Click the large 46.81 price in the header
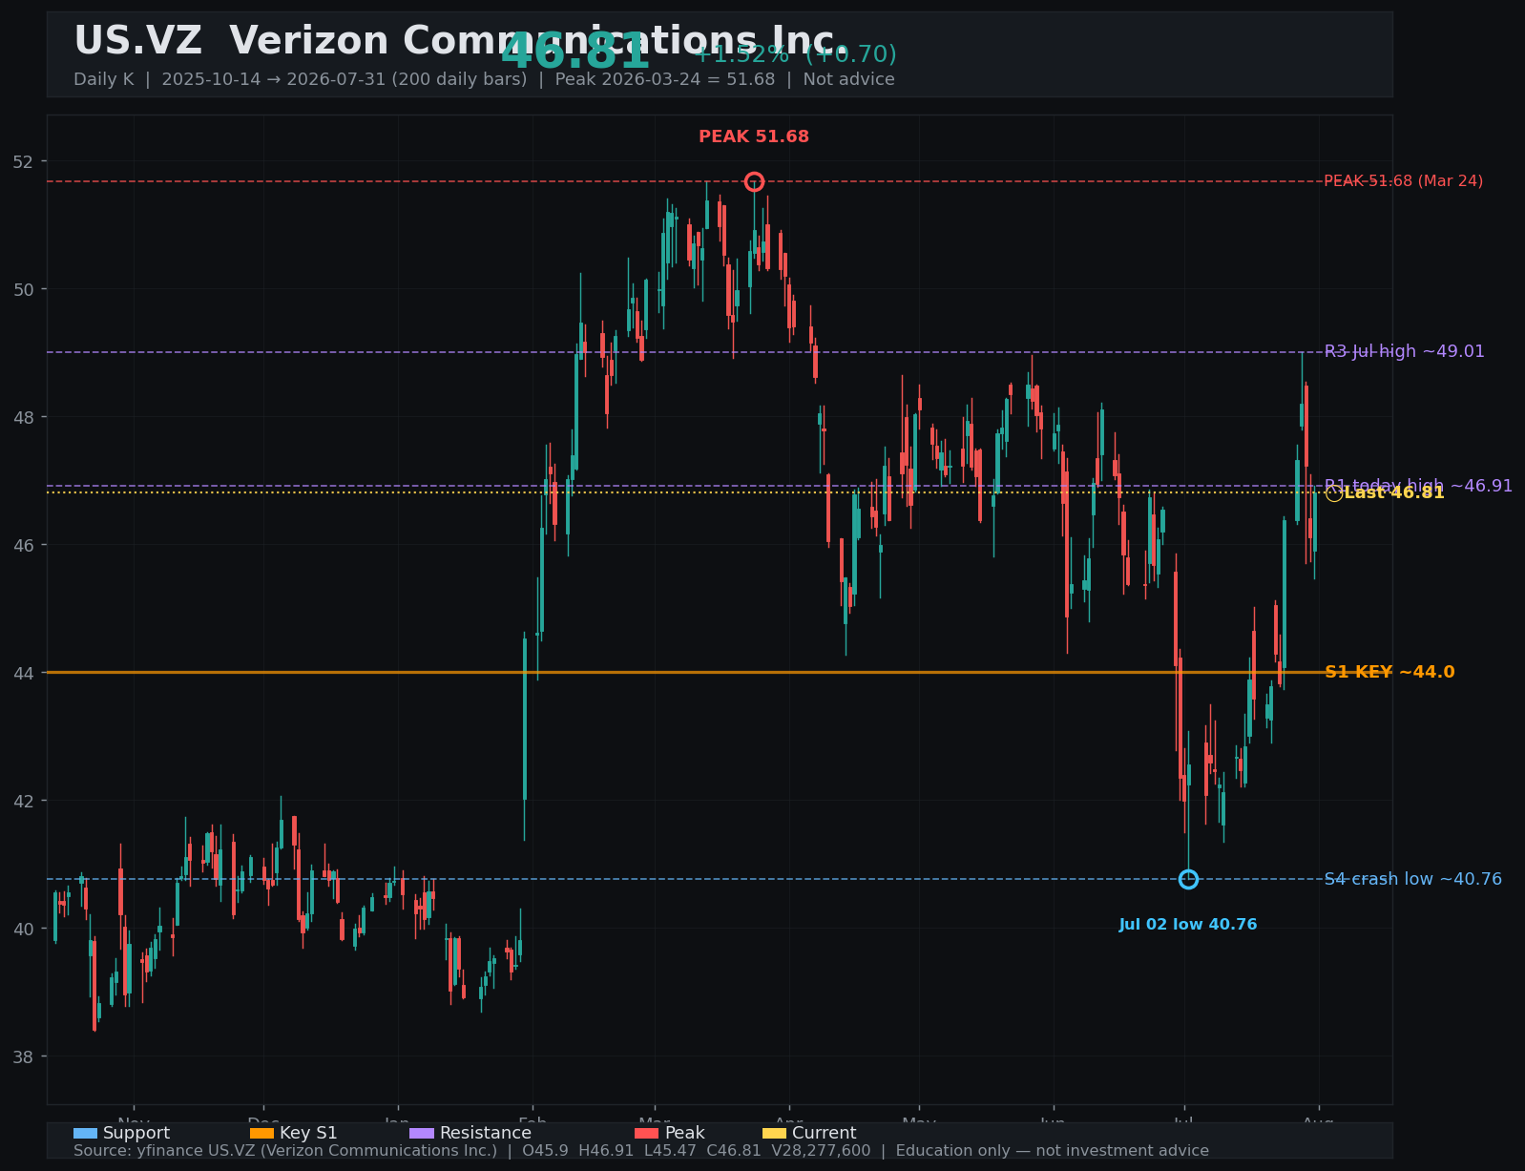 575,52
